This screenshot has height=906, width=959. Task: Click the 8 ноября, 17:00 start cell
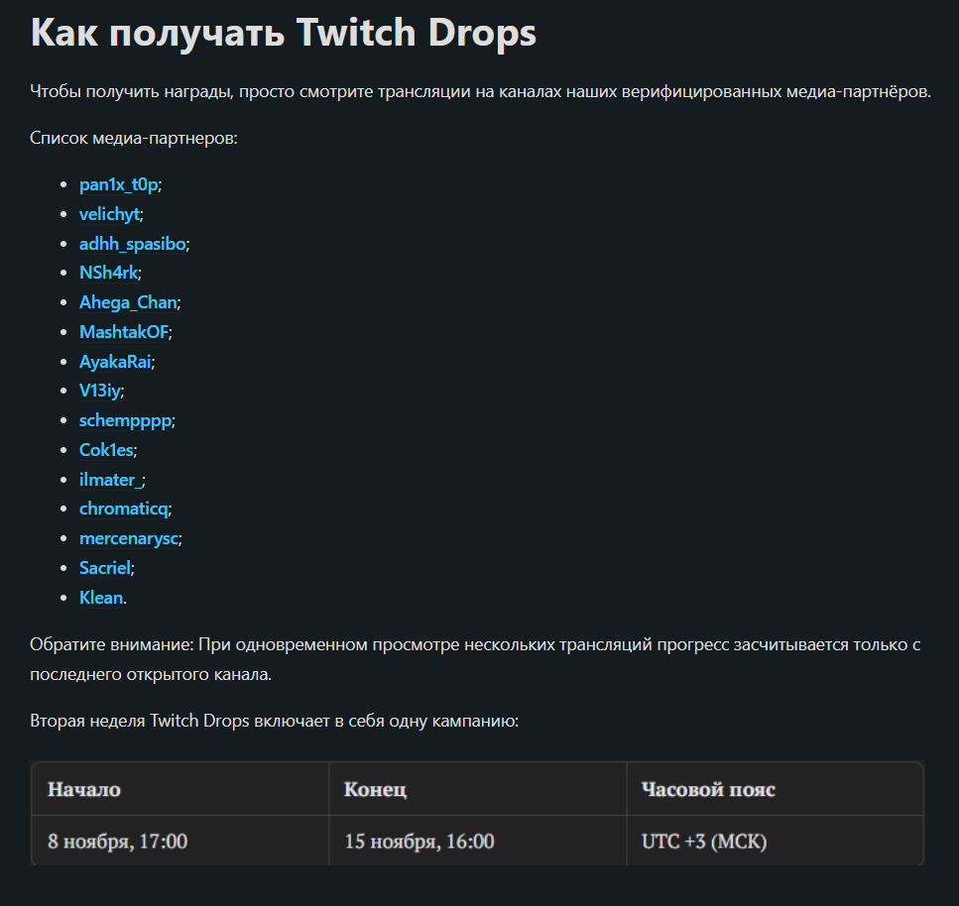point(180,842)
